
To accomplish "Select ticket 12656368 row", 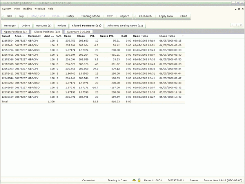I will pyautogui.click(x=93, y=60).
